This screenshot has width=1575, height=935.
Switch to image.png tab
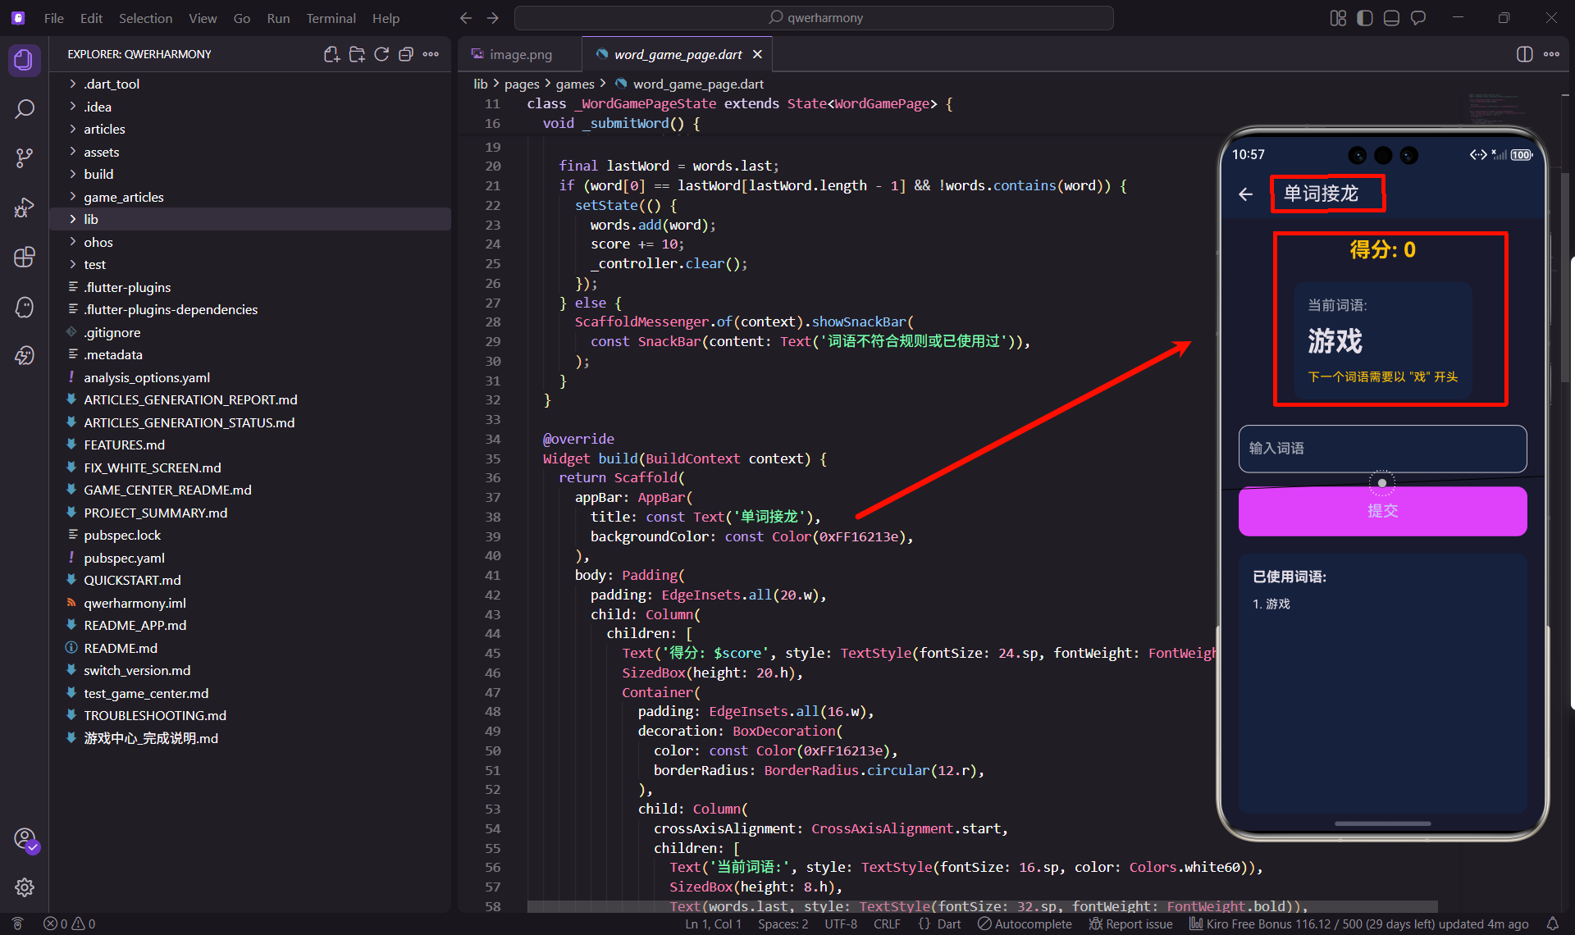tap(520, 54)
